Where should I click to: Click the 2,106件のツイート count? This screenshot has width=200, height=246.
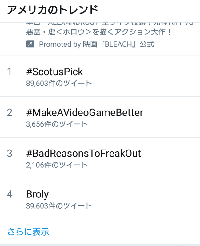57,165
